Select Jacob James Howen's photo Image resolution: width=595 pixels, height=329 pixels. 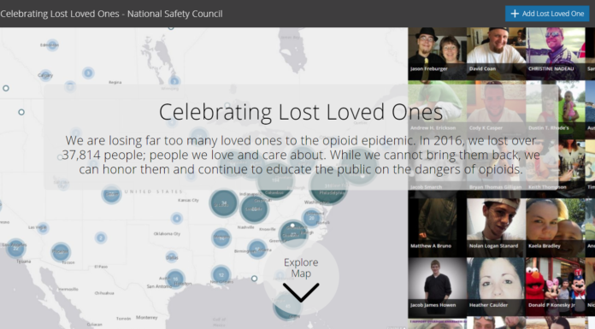437,287
